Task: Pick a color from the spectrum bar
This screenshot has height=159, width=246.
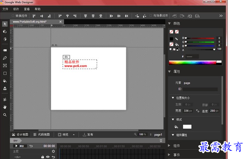Action: (192, 63)
